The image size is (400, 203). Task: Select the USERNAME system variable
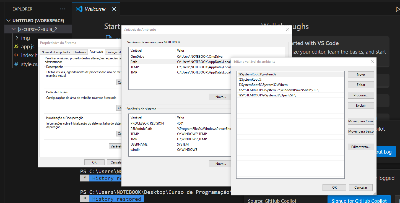point(180,144)
